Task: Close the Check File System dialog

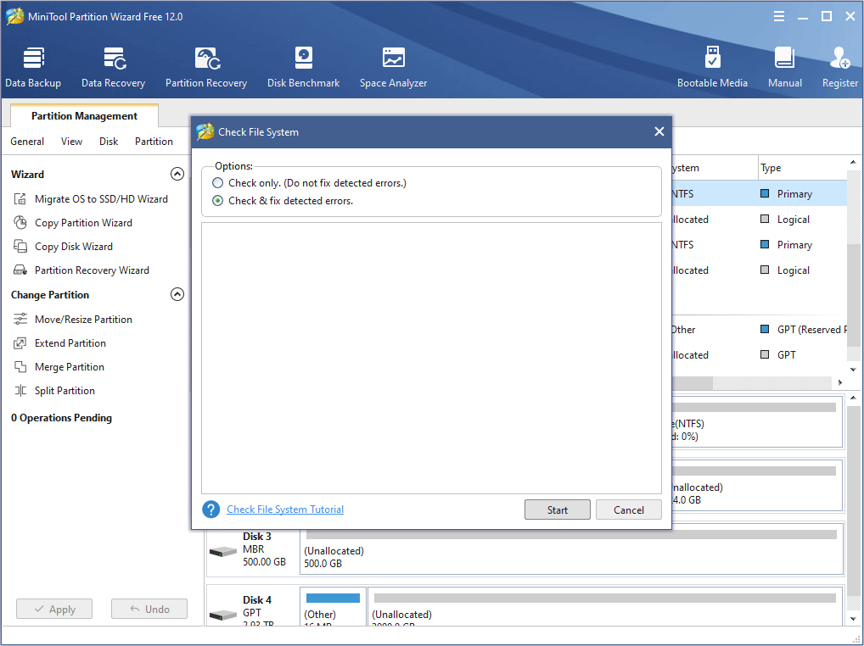Action: [659, 131]
